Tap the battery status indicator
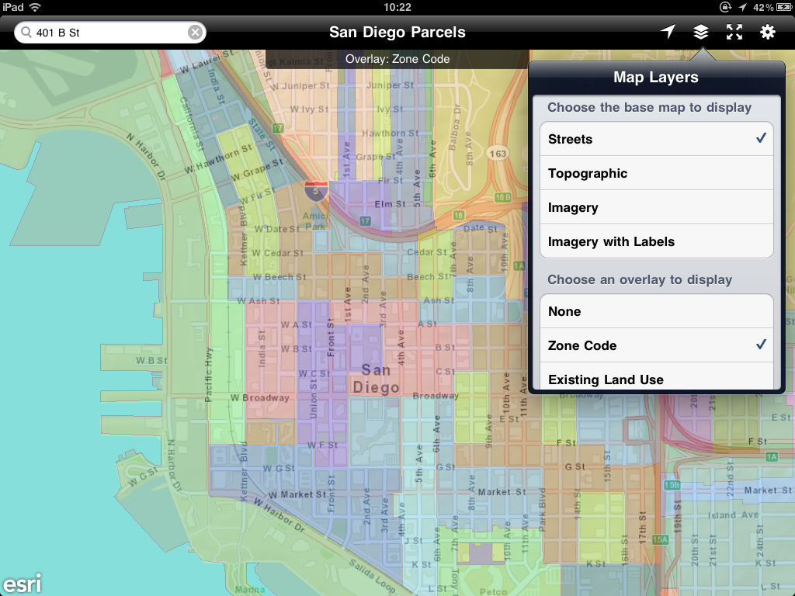 784,7
